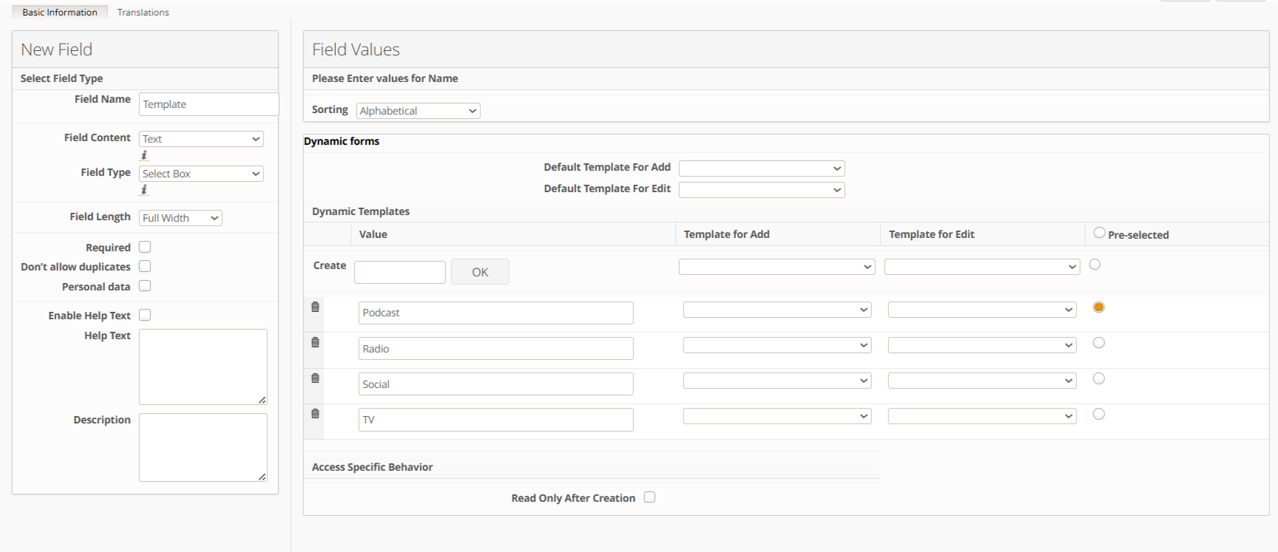Show info icon below Field Type
This screenshot has height=552, width=1278.
tap(144, 190)
